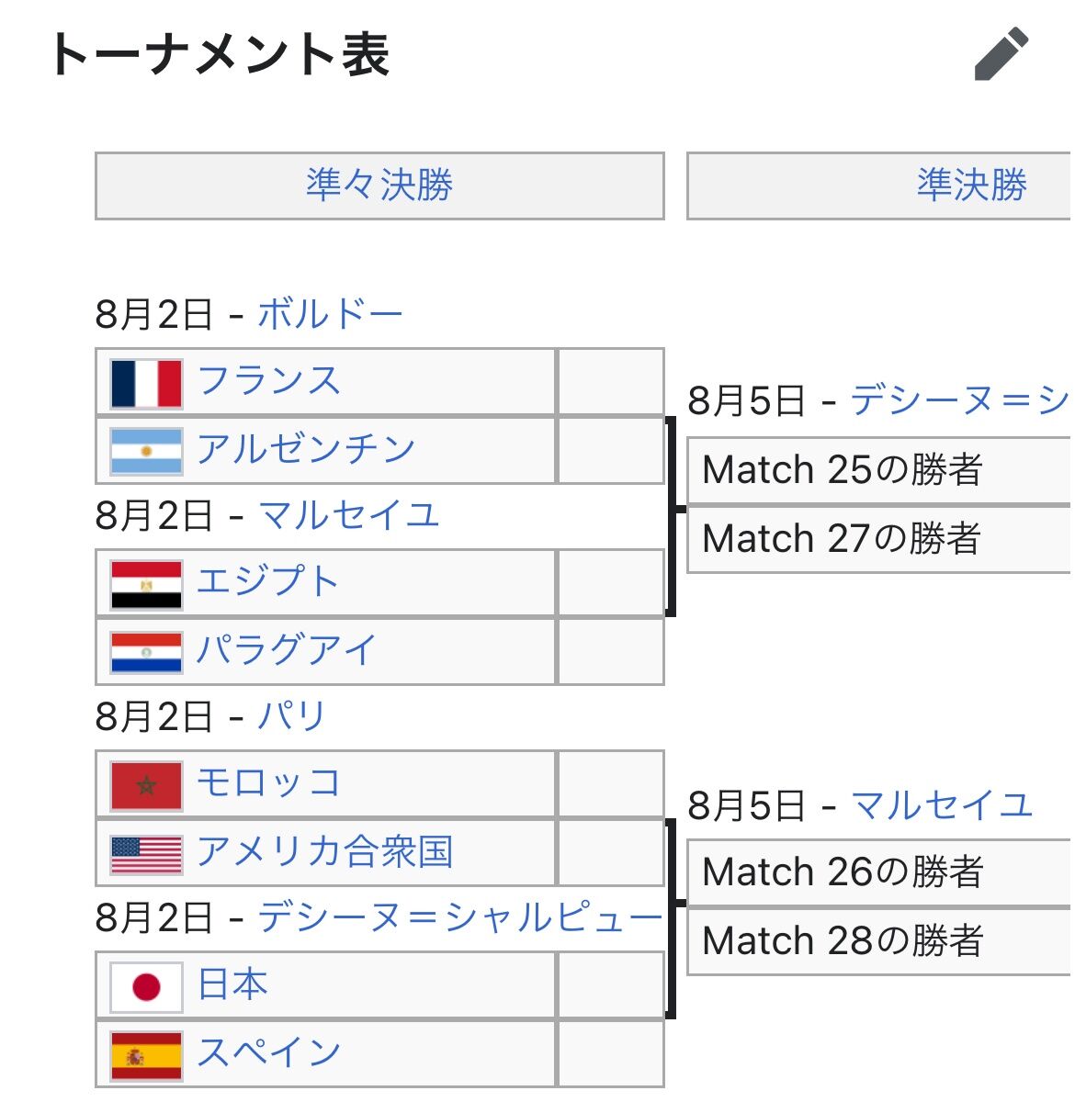1075x1102 pixels.
Task: Click the スペイン team link
Action: click(268, 1052)
